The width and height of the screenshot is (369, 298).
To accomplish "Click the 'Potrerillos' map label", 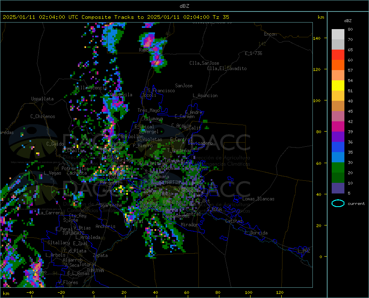I will click(75, 168).
